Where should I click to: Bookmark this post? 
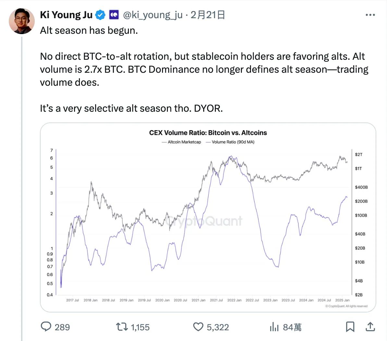[350, 326]
